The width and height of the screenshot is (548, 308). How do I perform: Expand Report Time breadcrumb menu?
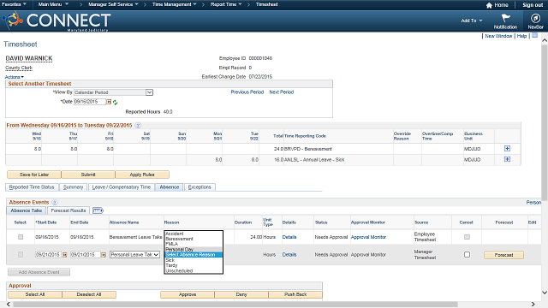click(x=226, y=4)
